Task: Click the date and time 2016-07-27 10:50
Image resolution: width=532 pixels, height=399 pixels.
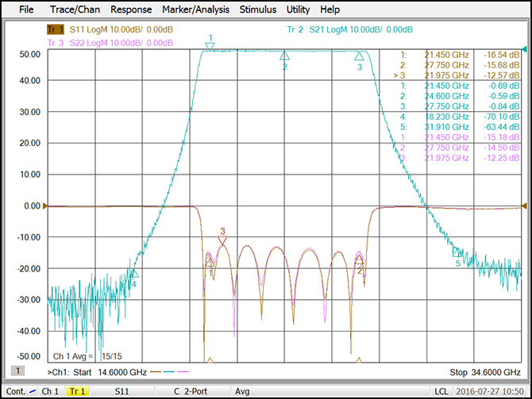Action: click(x=490, y=391)
